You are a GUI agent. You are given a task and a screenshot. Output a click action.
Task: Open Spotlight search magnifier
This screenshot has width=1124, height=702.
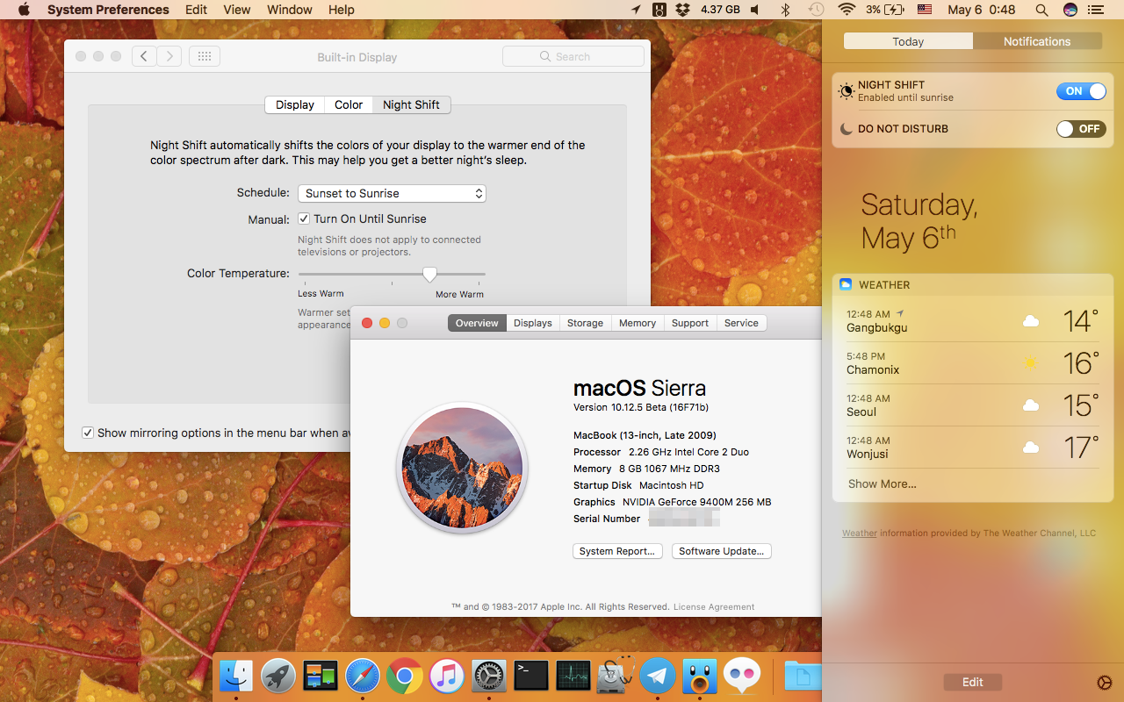click(x=1041, y=10)
